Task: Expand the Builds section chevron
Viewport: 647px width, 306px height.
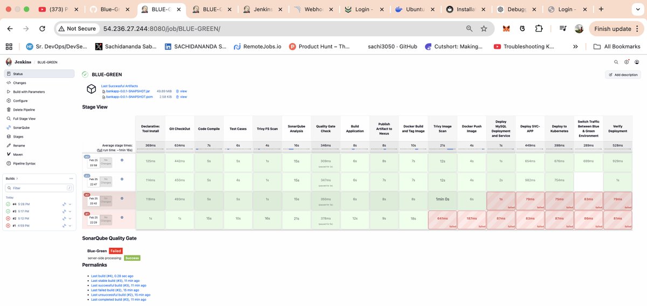Action: pos(17,178)
